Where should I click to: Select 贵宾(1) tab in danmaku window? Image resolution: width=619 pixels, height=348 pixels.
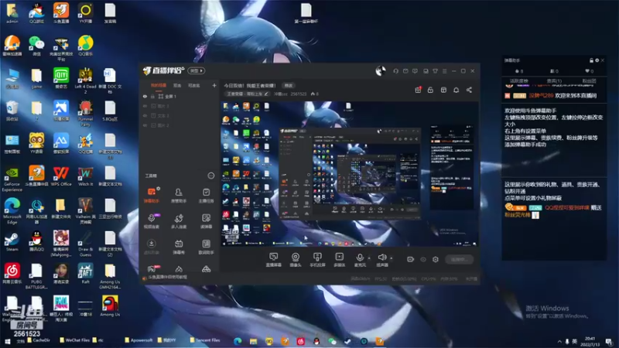[x=554, y=81]
